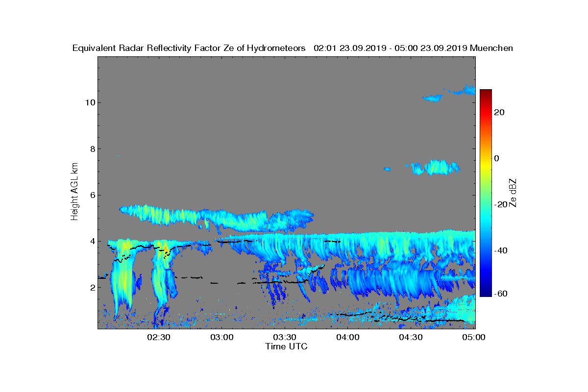588x392 pixels.
Task: Click the colorbar value '-40'
Action: click(501, 251)
